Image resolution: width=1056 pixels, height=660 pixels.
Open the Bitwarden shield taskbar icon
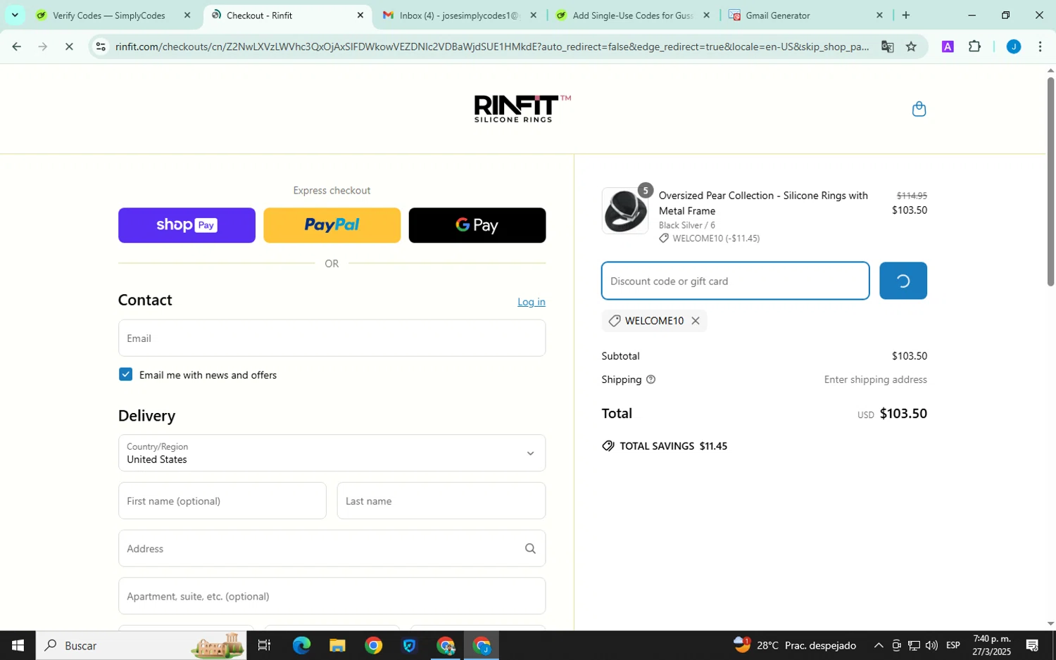[x=409, y=645]
